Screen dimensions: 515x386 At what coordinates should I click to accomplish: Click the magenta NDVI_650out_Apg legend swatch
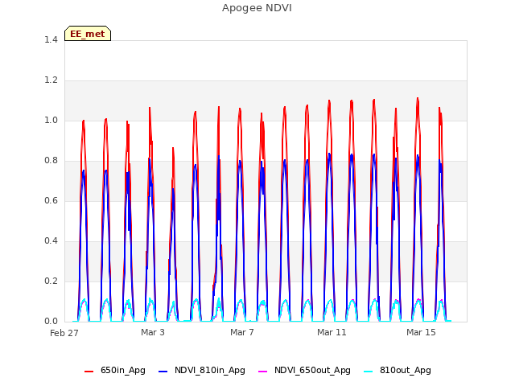click(263, 372)
